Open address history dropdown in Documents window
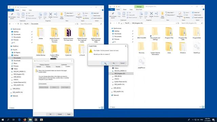 (x=75, y=24)
